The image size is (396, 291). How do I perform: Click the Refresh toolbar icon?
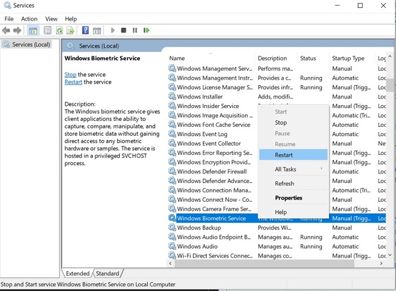click(x=59, y=31)
